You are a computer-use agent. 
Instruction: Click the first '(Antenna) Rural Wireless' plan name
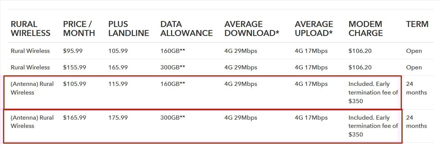[x=32, y=88]
